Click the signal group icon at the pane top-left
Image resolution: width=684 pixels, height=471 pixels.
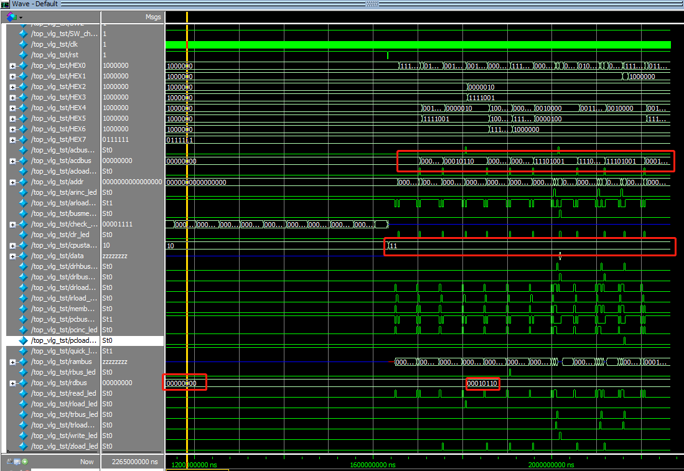click(11, 16)
